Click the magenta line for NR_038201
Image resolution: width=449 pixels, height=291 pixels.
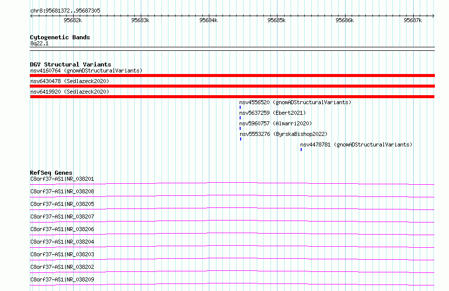coord(232,183)
